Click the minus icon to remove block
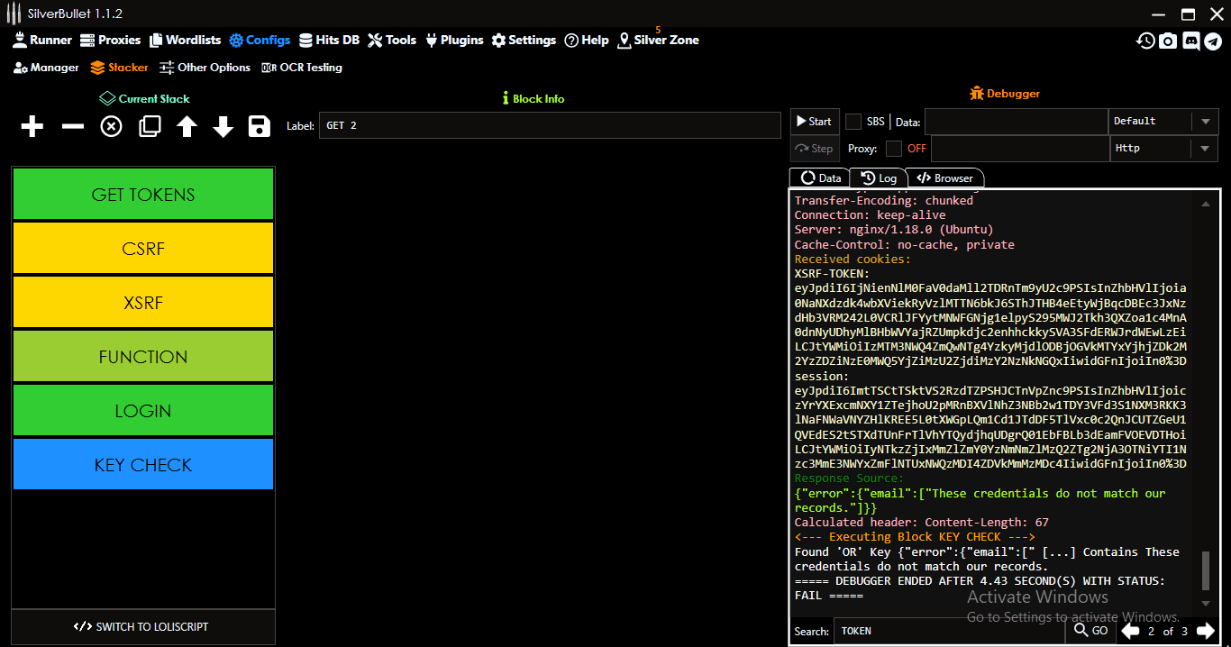 coord(72,127)
